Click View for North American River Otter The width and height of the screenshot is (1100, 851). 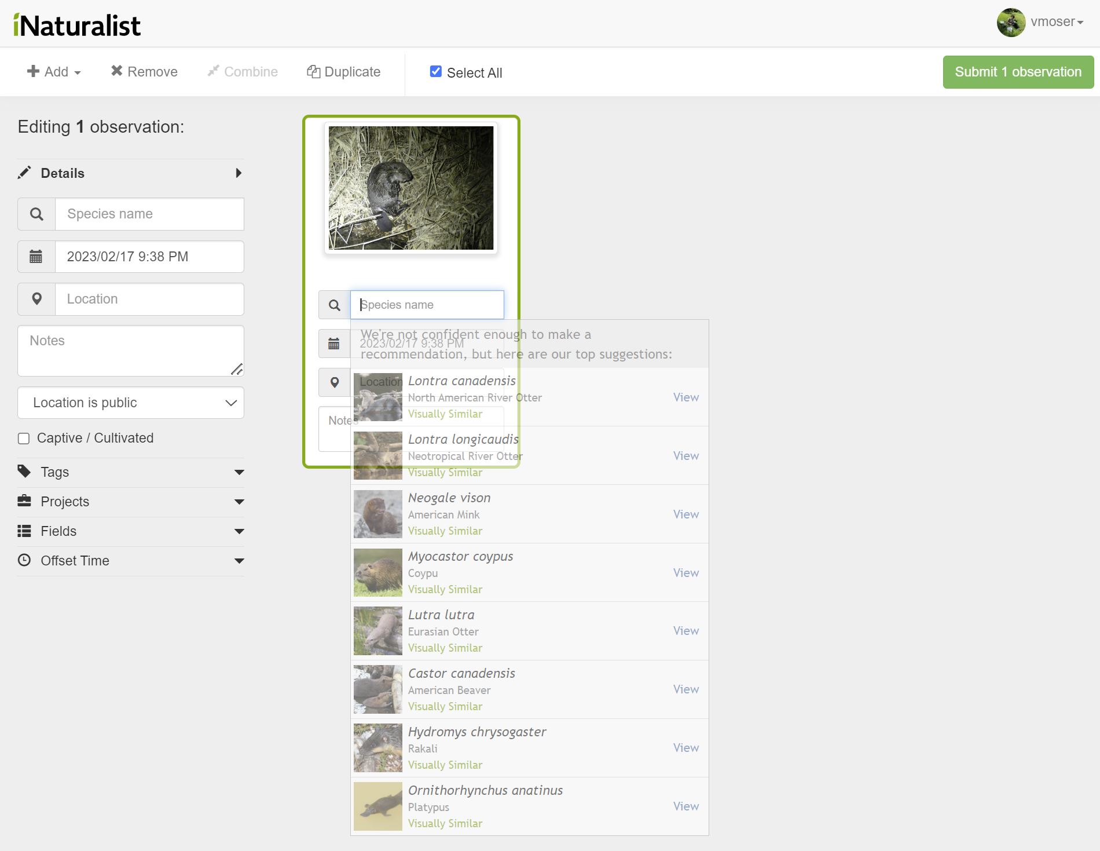(686, 397)
